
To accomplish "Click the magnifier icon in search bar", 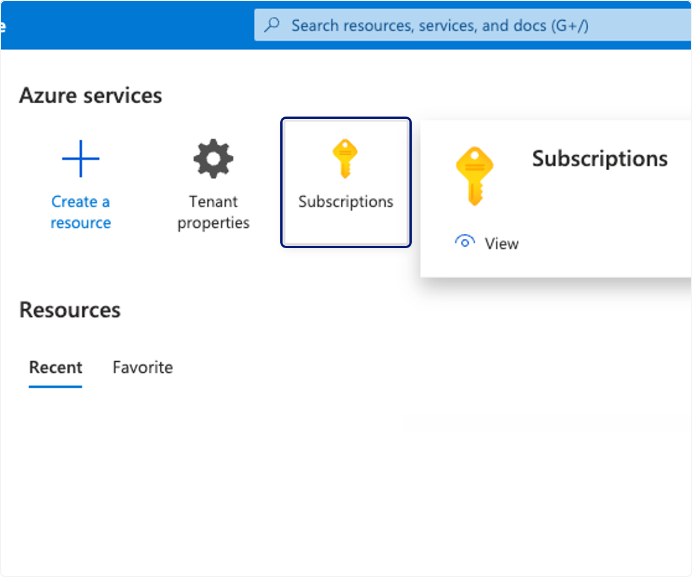I will pos(272,25).
